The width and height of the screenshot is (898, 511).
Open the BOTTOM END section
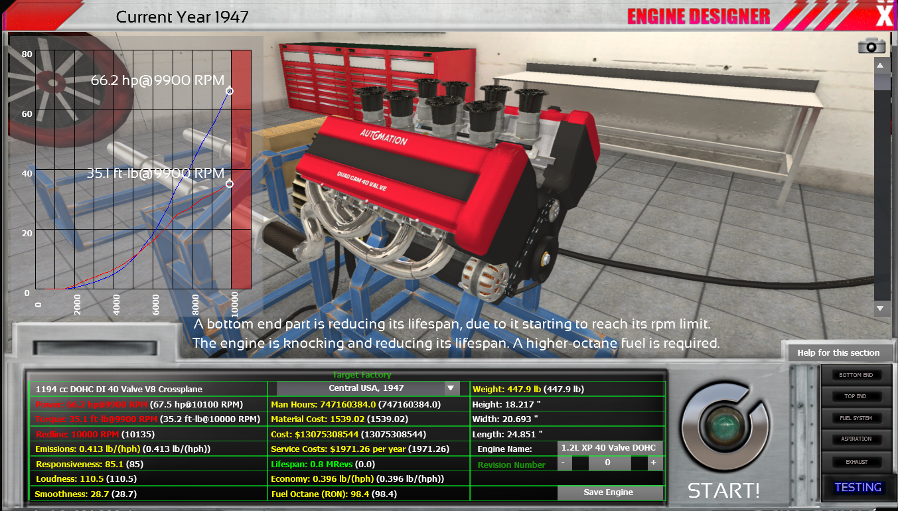coord(856,375)
